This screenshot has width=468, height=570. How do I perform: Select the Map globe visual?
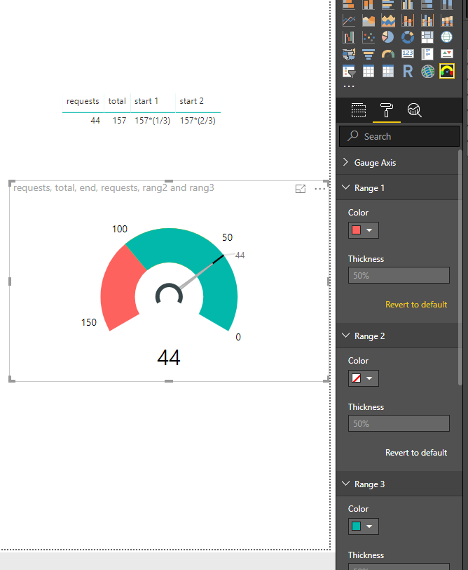[x=446, y=37]
